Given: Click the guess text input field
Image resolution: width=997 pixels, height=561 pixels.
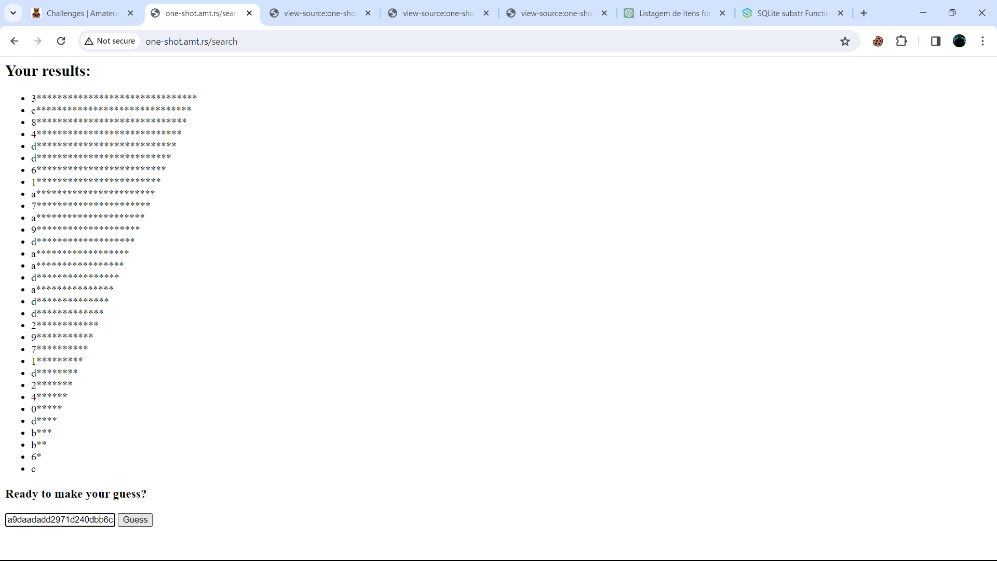Looking at the screenshot, I should (x=60, y=520).
